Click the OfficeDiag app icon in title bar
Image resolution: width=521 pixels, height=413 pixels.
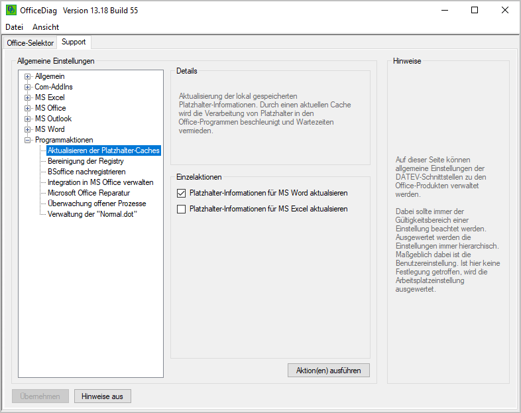(x=11, y=10)
